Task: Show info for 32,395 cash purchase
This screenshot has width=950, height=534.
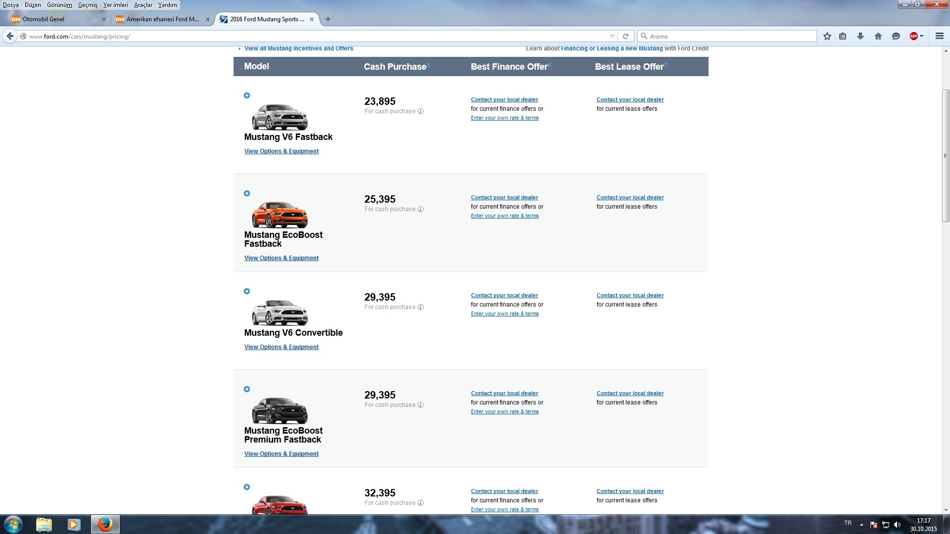Action: (421, 503)
